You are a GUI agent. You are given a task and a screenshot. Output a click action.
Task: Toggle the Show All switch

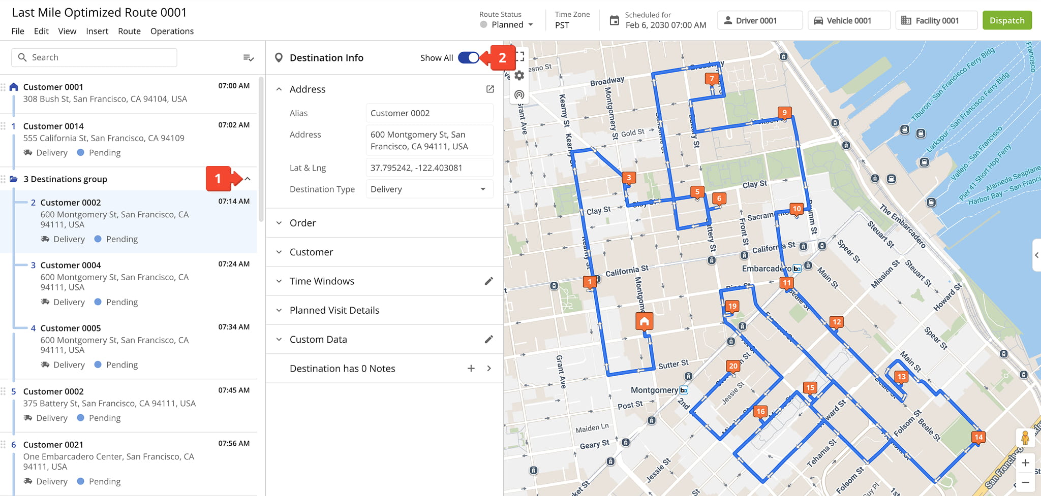pyautogui.click(x=468, y=58)
